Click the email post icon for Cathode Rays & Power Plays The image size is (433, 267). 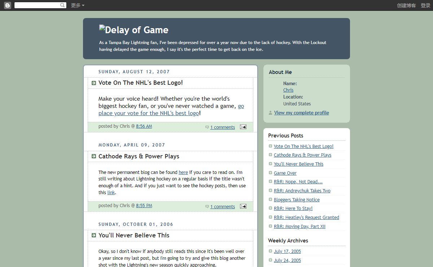243,206
